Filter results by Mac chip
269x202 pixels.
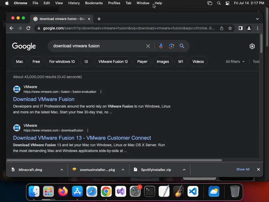pos(19,62)
